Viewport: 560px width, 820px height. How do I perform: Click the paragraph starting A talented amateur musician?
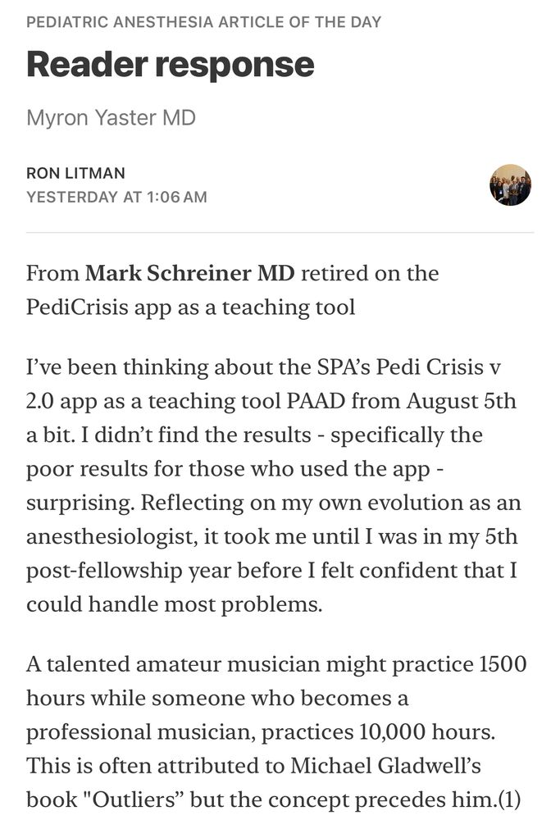pyautogui.click(x=276, y=732)
